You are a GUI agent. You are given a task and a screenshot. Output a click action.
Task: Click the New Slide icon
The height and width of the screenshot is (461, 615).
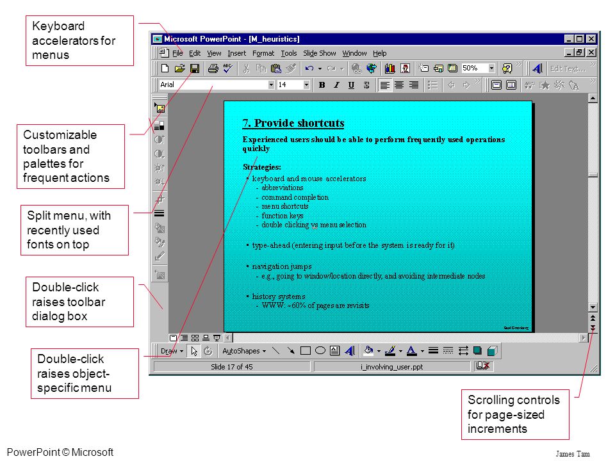tap(423, 69)
